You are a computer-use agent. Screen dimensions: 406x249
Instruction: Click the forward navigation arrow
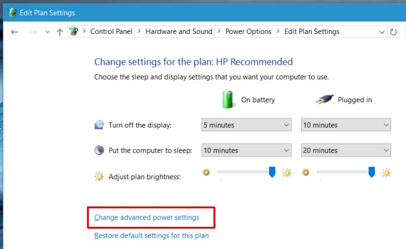[x=33, y=32]
